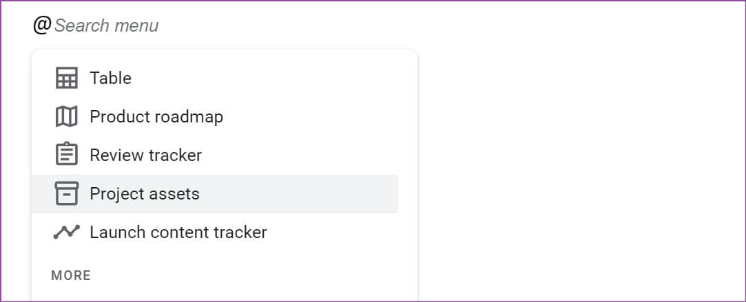
Task: Click the Review tracker clipboard icon
Action: coord(67,154)
